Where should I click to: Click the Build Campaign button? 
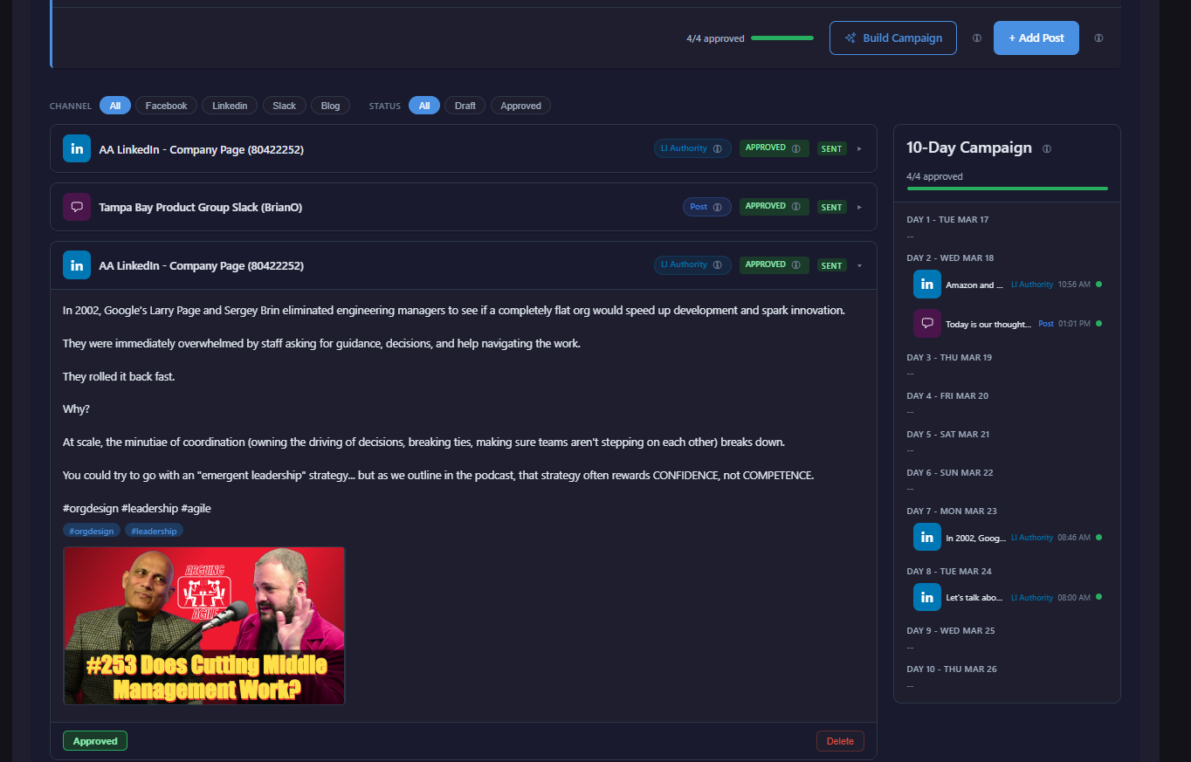tap(893, 38)
